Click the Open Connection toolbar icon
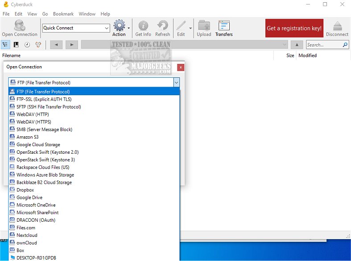The width and height of the screenshot is (351, 261). coord(20,25)
